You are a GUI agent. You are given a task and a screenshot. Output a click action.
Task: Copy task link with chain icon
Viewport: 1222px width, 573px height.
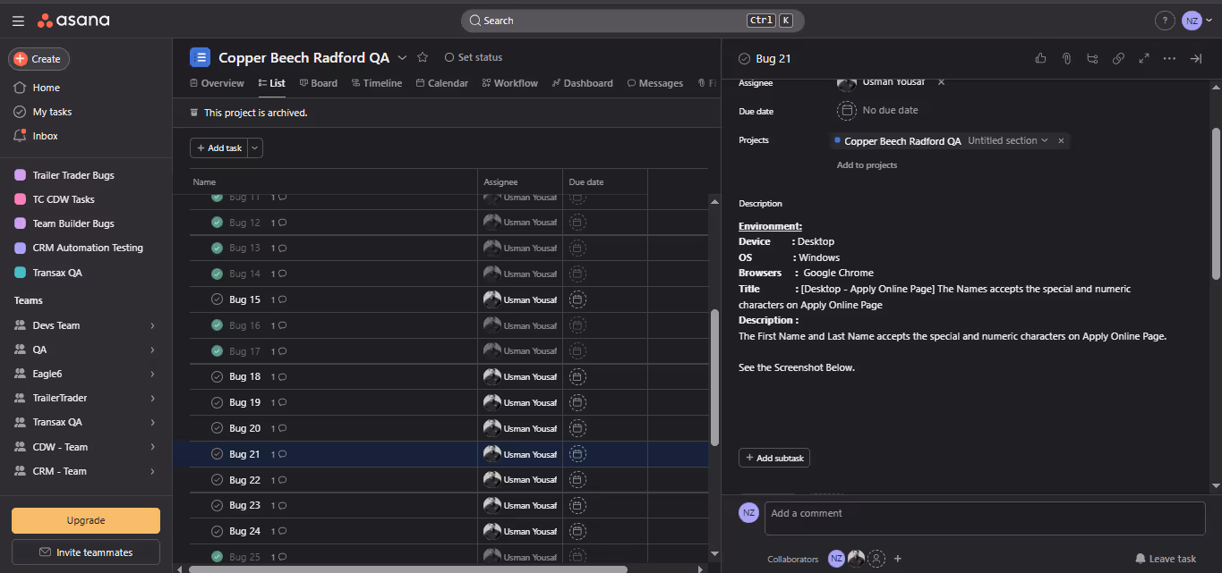tap(1118, 58)
